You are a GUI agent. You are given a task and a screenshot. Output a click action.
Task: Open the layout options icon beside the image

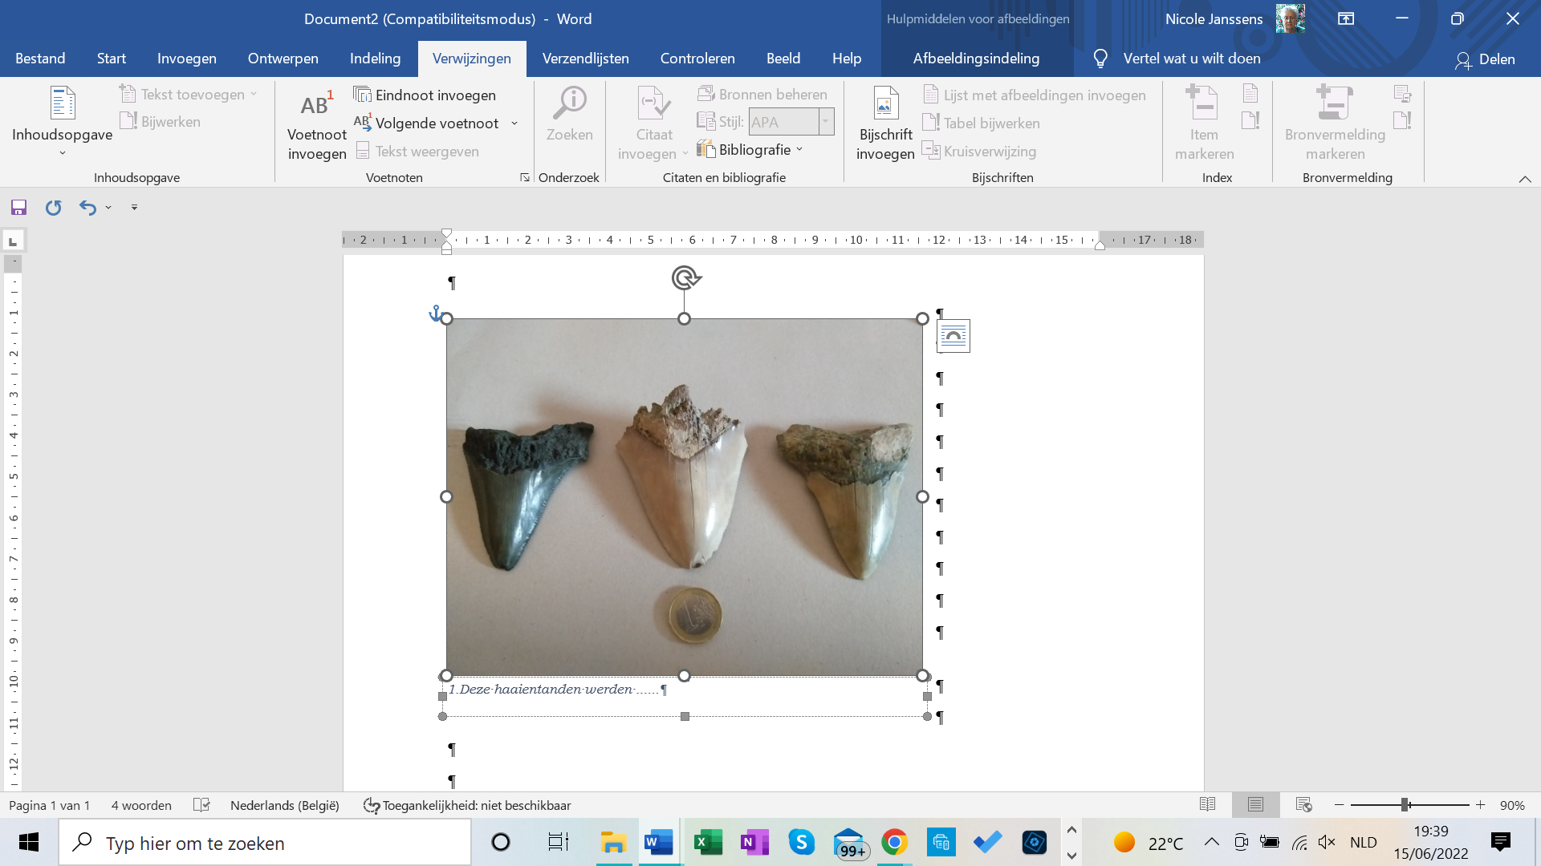[x=953, y=336]
